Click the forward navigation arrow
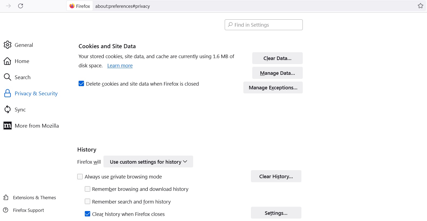This screenshot has height=221, width=427. (8, 6)
